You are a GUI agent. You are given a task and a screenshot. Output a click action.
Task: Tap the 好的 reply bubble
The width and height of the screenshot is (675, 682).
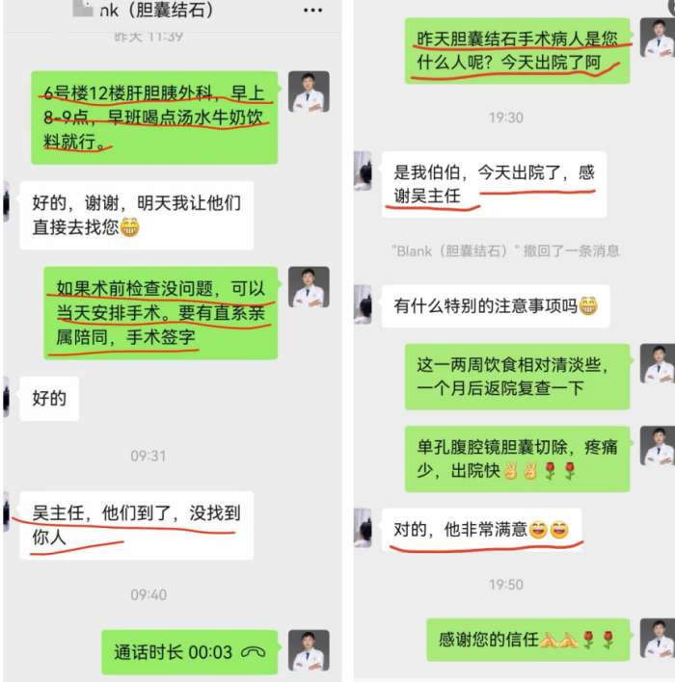click(x=49, y=399)
